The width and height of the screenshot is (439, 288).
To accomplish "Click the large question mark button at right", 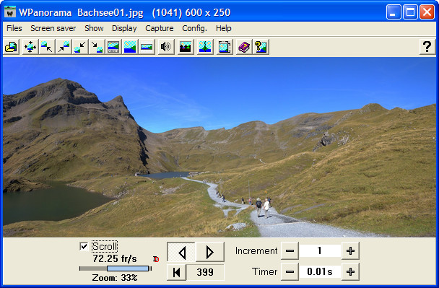I will [427, 46].
